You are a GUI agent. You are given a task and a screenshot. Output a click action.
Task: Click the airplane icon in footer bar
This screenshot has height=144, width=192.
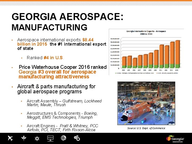[x=10, y=138]
